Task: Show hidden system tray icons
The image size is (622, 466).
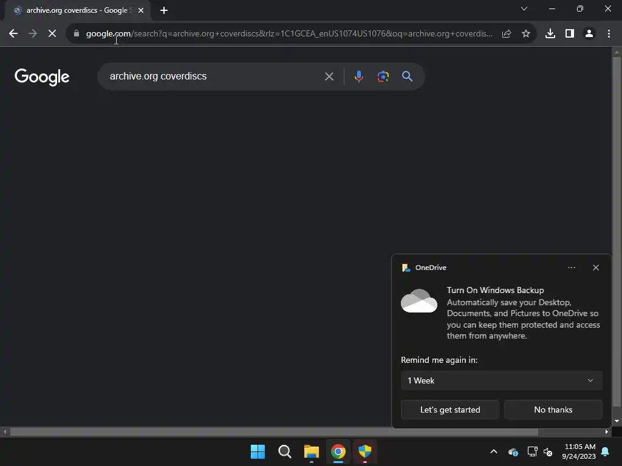Action: click(494, 451)
